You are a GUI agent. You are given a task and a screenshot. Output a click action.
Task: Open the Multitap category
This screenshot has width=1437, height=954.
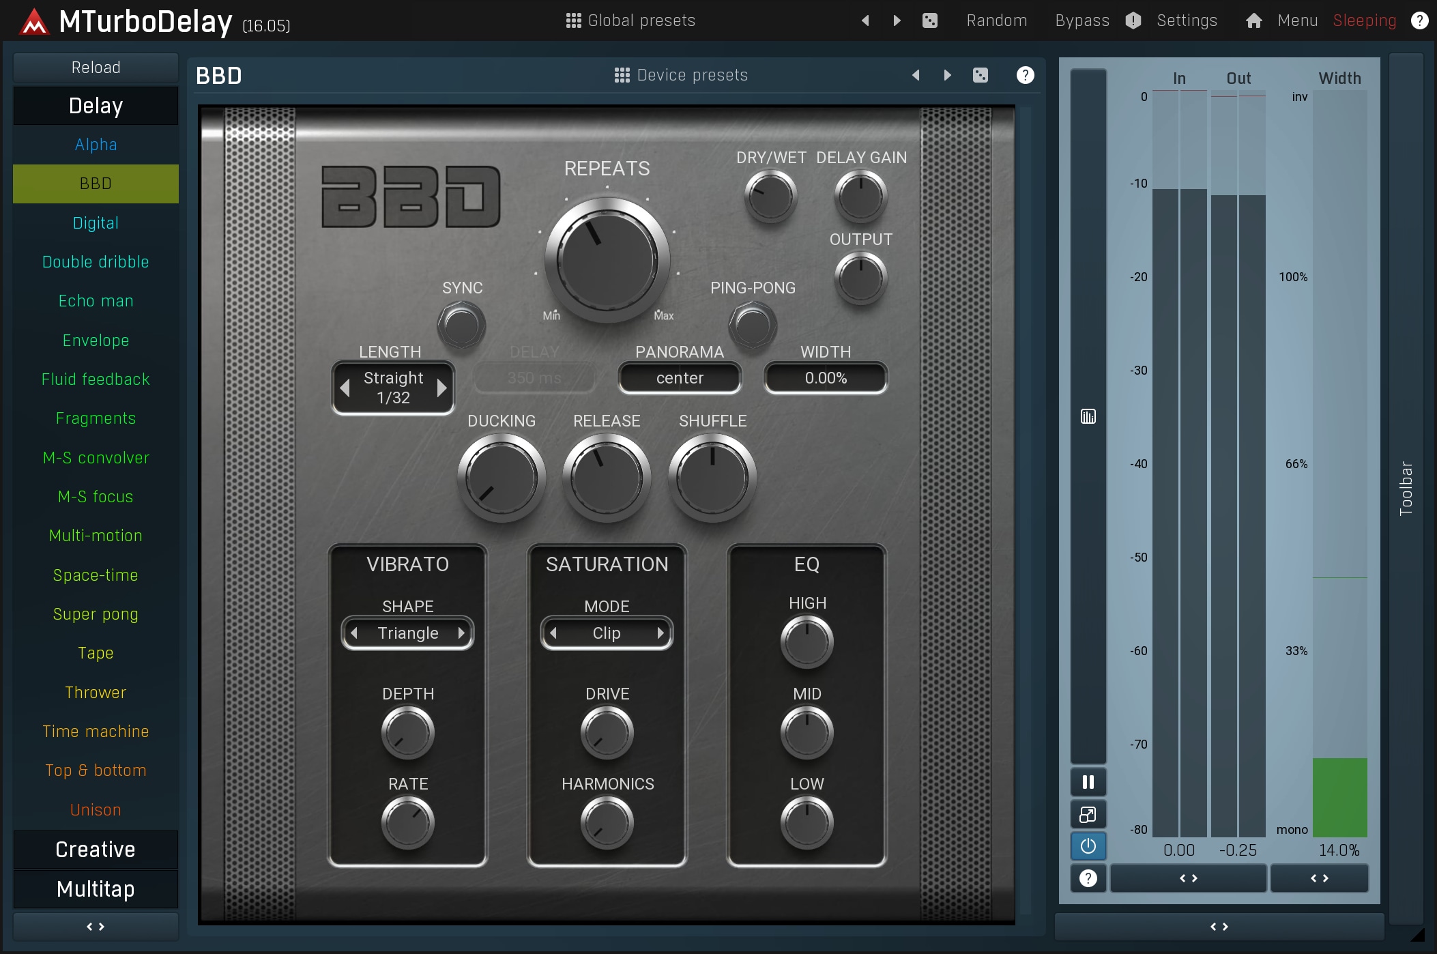coord(96,889)
